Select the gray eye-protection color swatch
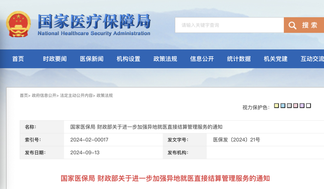Screen dimensions: 324x189 click(x=289, y=106)
